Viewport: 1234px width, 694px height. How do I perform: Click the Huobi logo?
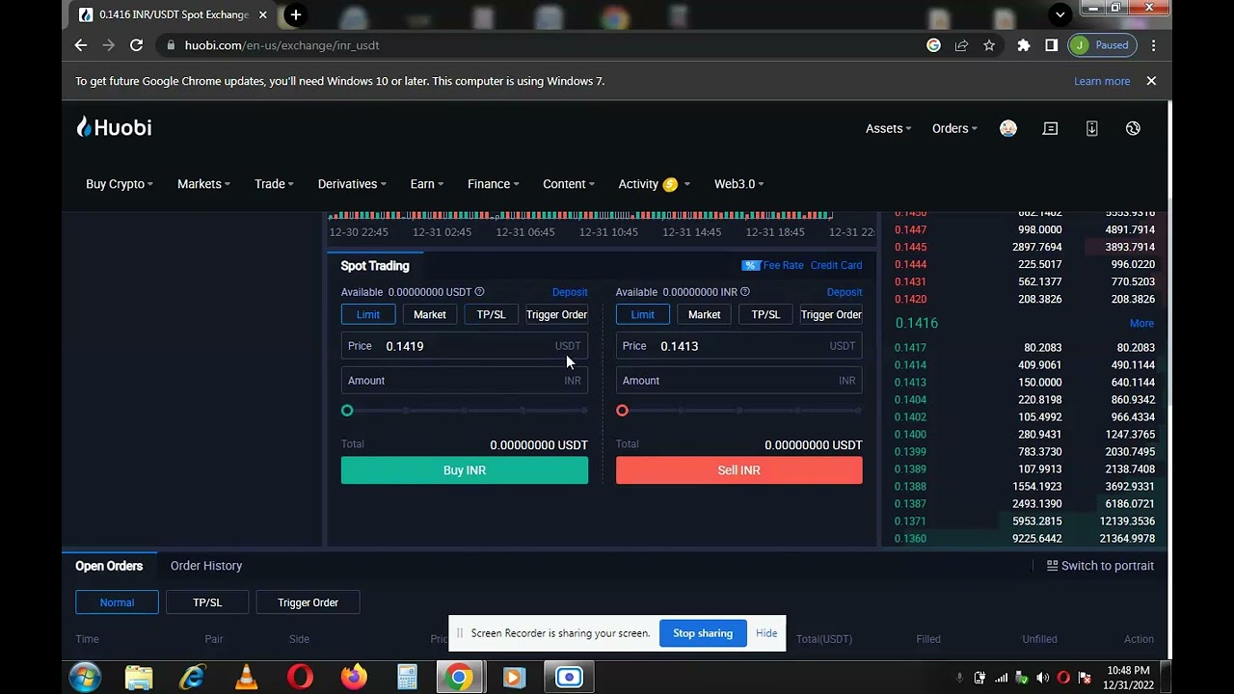(x=114, y=127)
